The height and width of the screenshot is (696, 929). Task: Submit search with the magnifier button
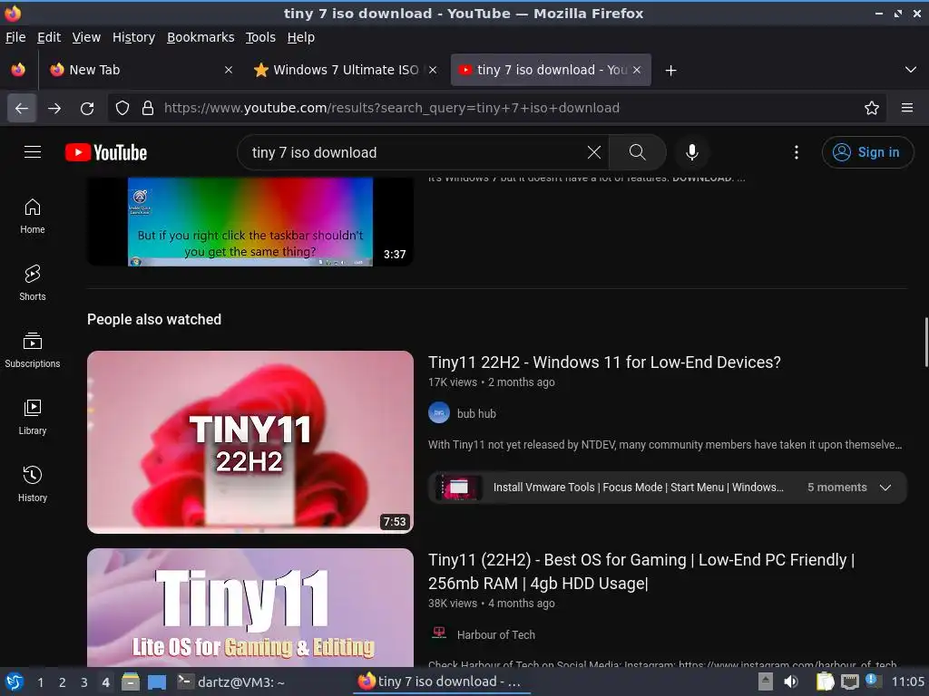point(638,152)
